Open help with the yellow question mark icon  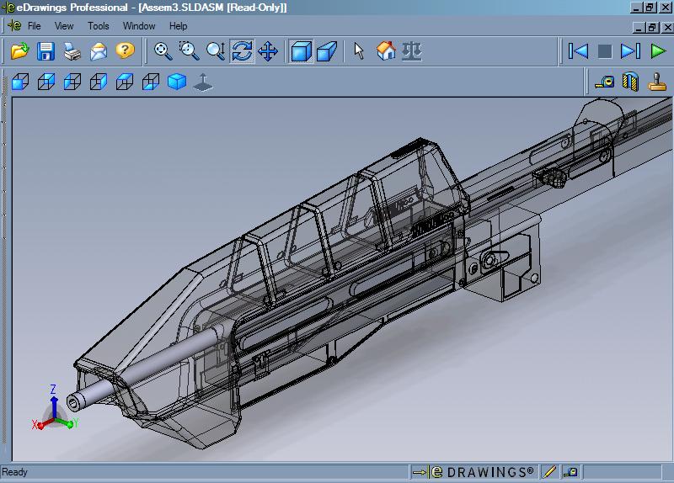pos(125,51)
